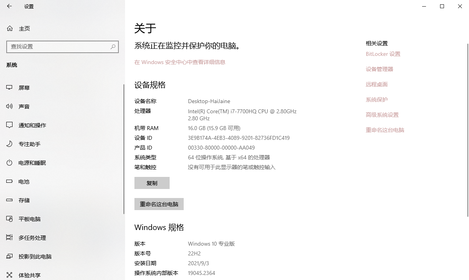469x280 pixels.
Task: Open 高级系统设置 link
Action: [382, 115]
